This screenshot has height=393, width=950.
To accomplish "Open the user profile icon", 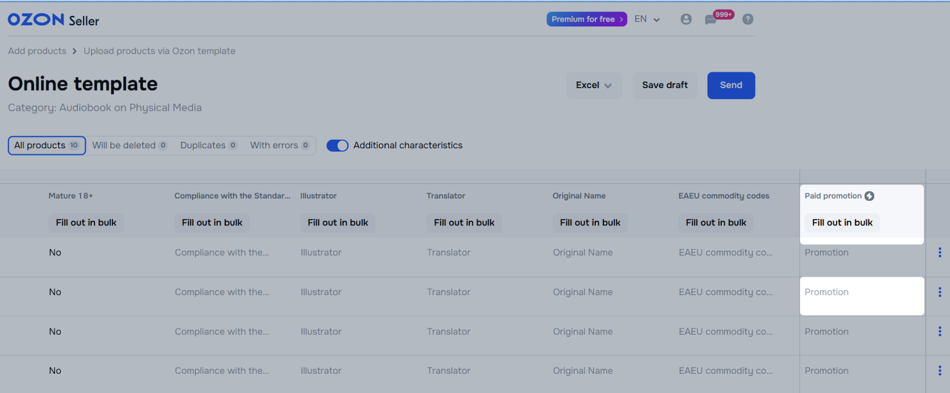I will coord(686,19).
